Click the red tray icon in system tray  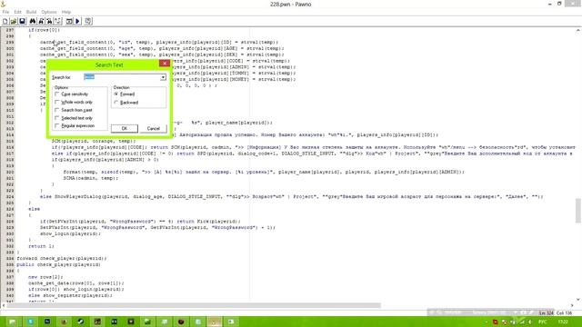pyautogui.click(x=495, y=322)
